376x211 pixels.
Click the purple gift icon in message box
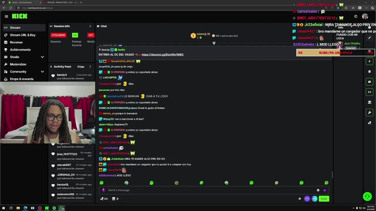point(325,190)
